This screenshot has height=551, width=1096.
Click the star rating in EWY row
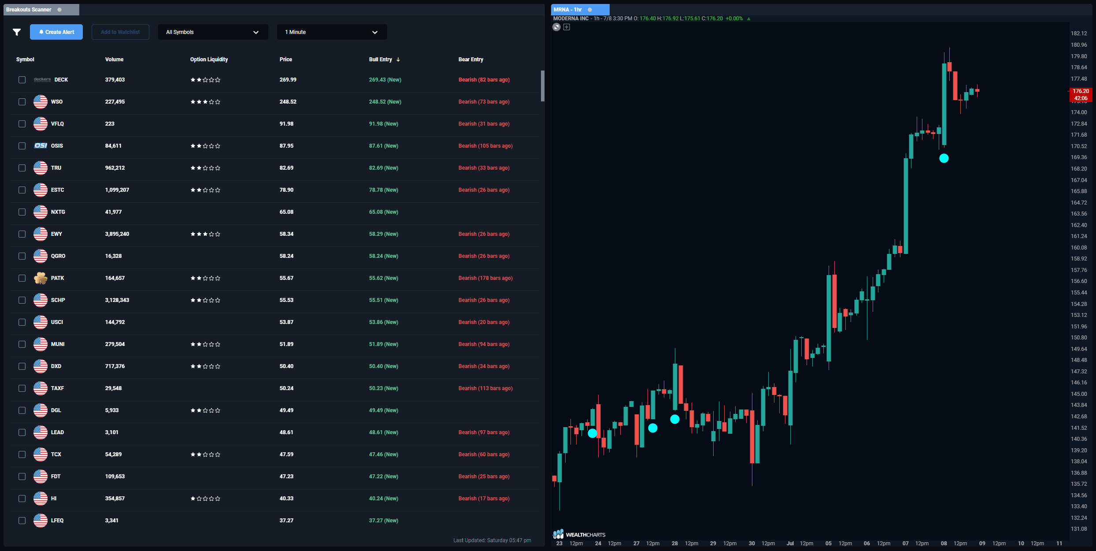click(205, 234)
